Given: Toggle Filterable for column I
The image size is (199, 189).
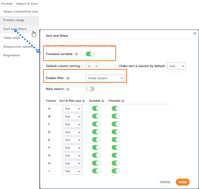Looking at the screenshot, I should pos(116,171).
